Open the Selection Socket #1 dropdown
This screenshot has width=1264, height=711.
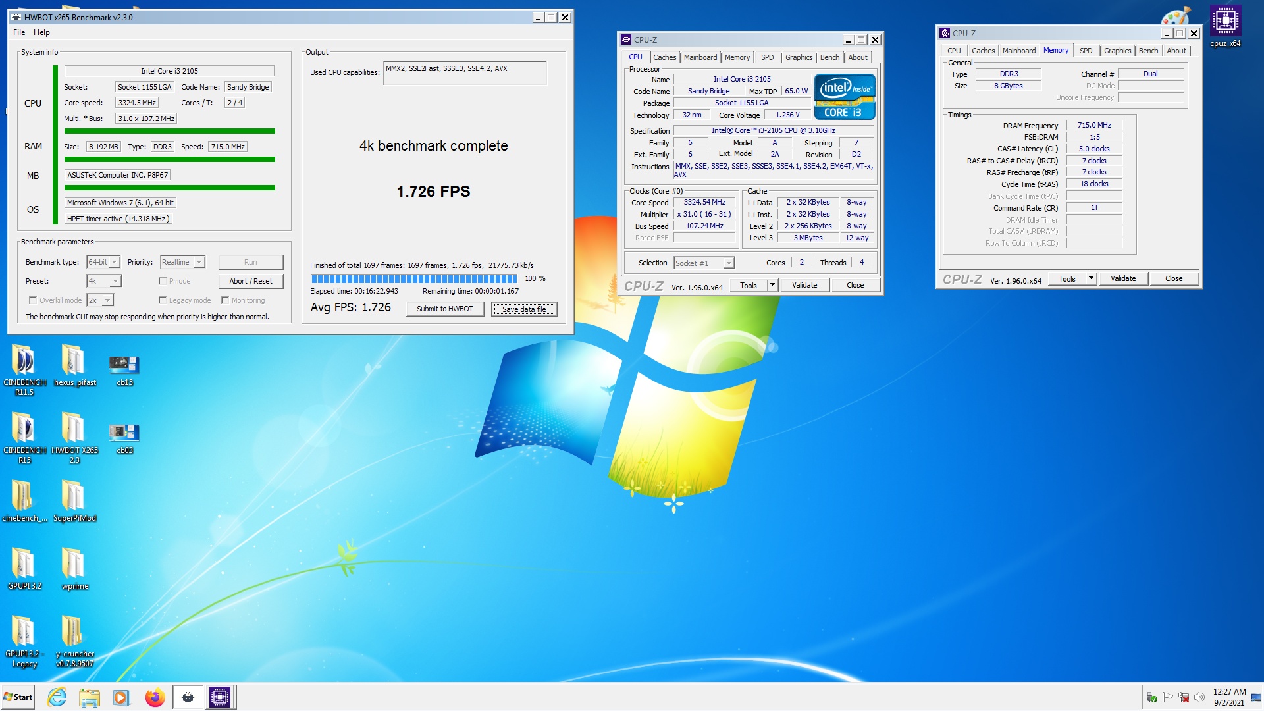pos(704,263)
